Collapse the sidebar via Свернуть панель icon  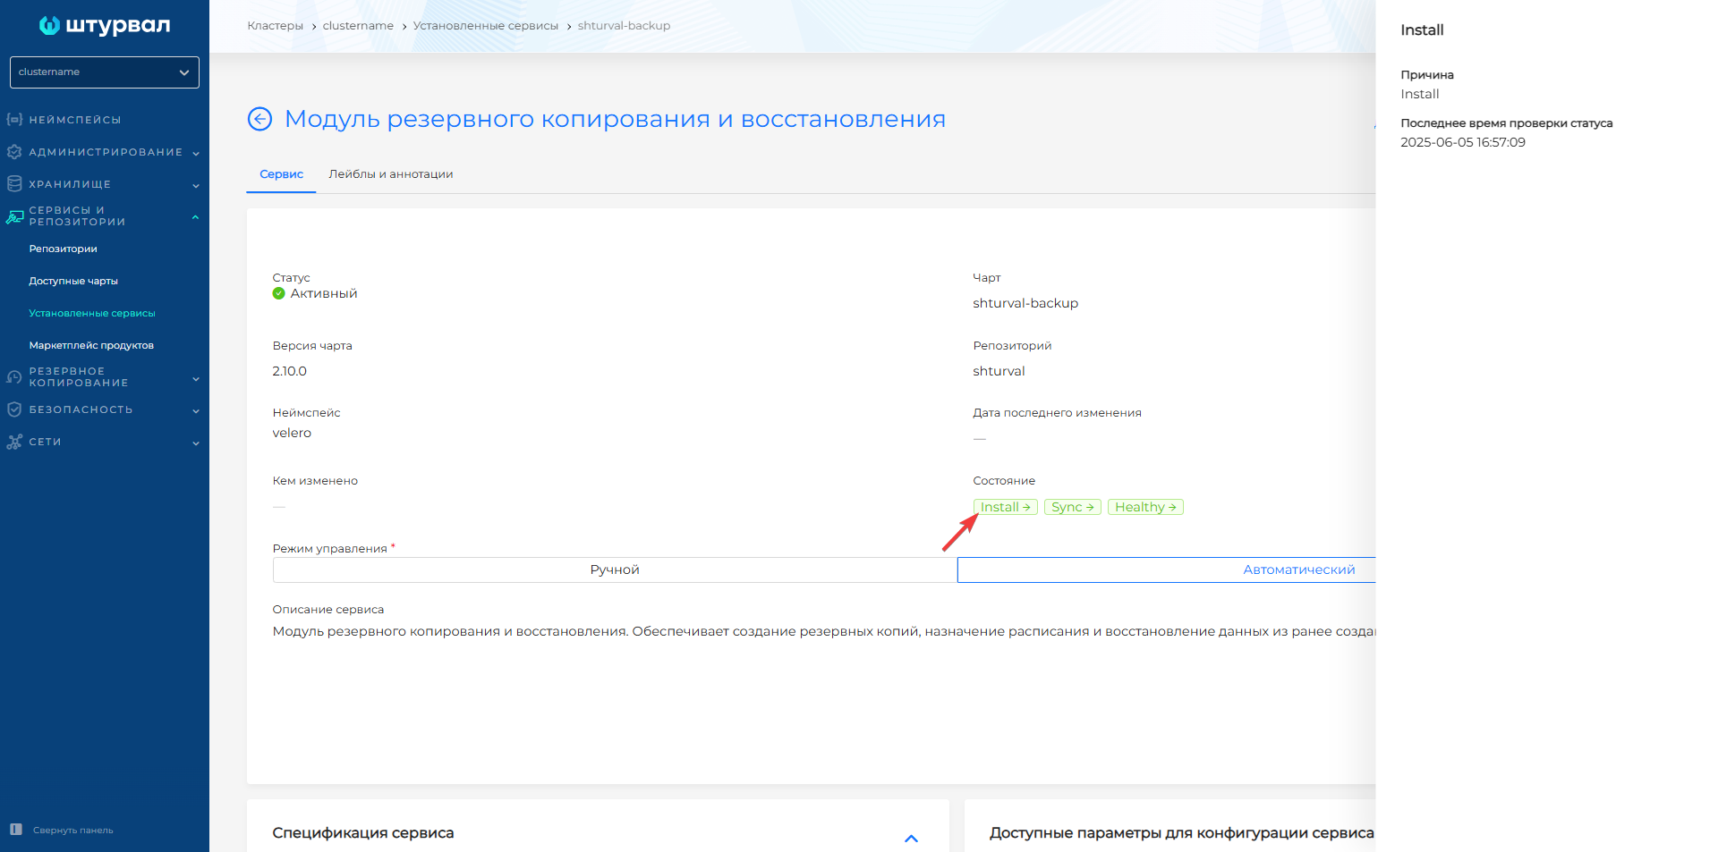14,830
